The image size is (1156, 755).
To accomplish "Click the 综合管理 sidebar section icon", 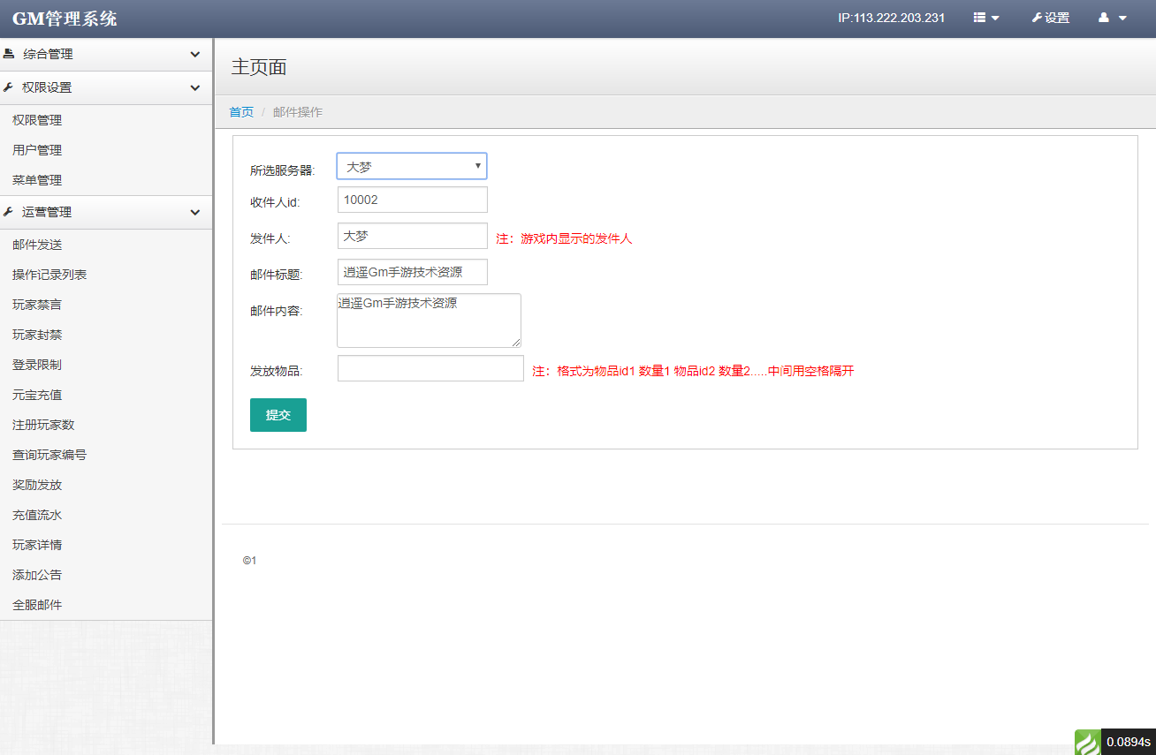I will (11, 54).
